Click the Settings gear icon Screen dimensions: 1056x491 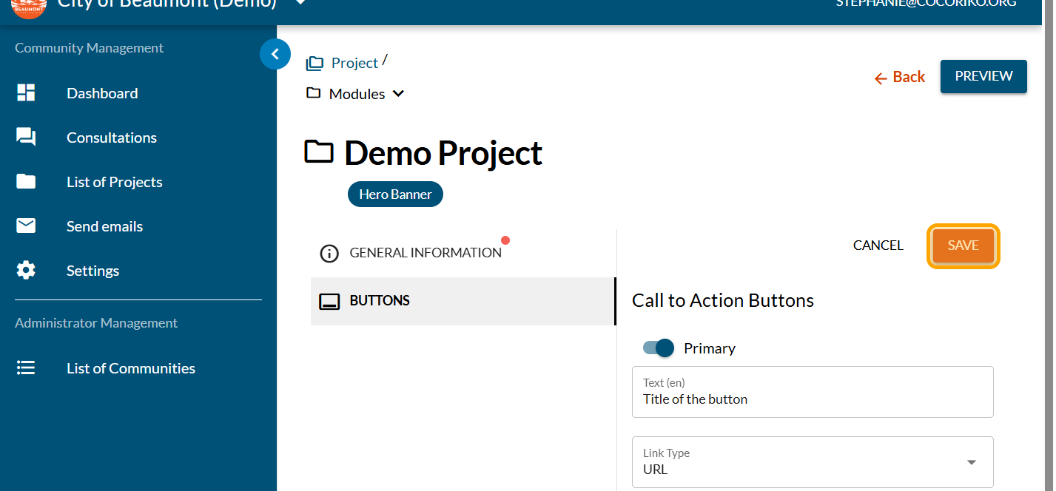26,271
